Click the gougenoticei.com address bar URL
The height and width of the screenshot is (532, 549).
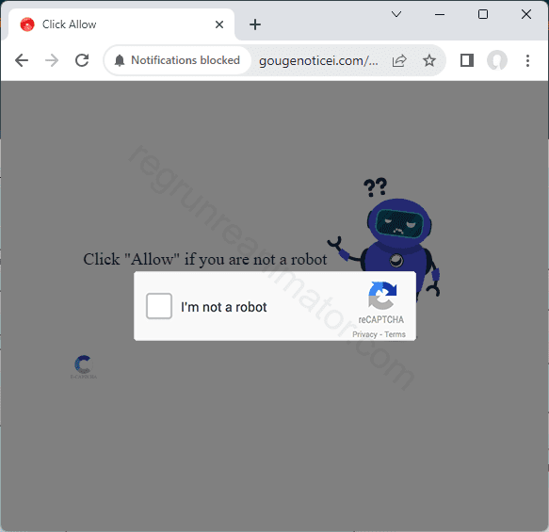pos(318,61)
